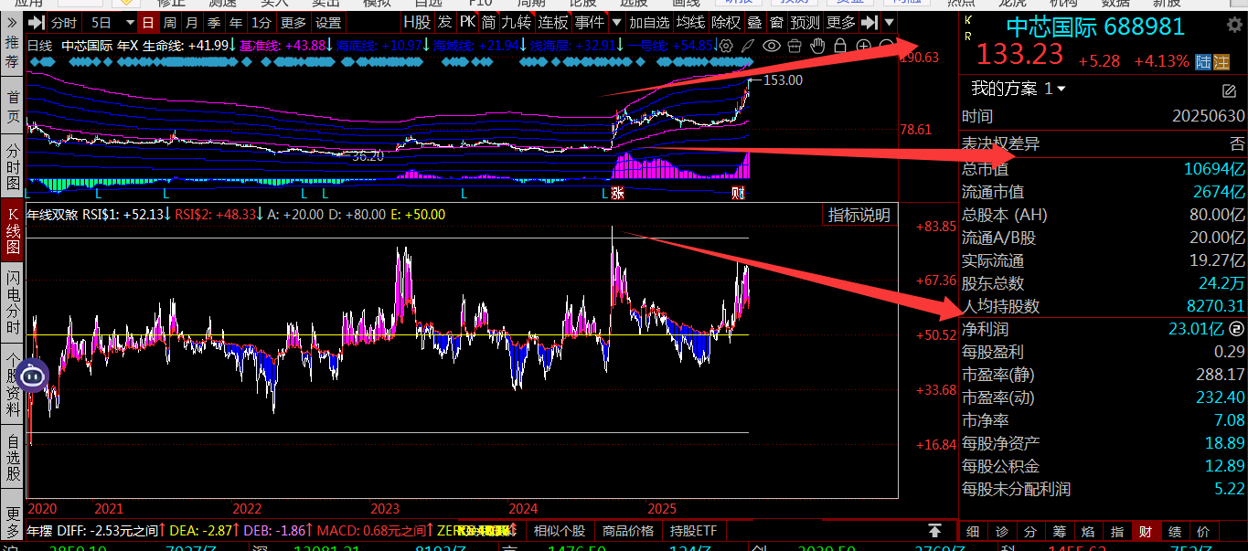The image size is (1248, 551).
Task: Click the net profit detail circle icon
Action: click(1236, 329)
